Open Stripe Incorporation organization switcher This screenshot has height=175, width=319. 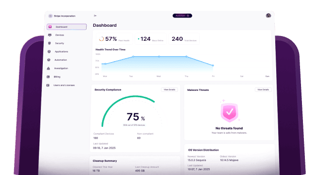(x=62, y=16)
